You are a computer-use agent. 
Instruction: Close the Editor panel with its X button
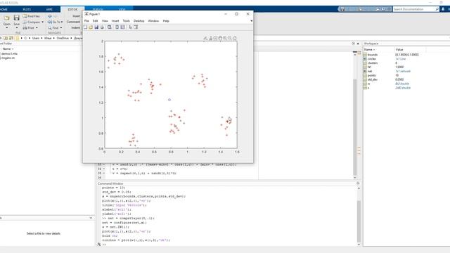(358, 44)
